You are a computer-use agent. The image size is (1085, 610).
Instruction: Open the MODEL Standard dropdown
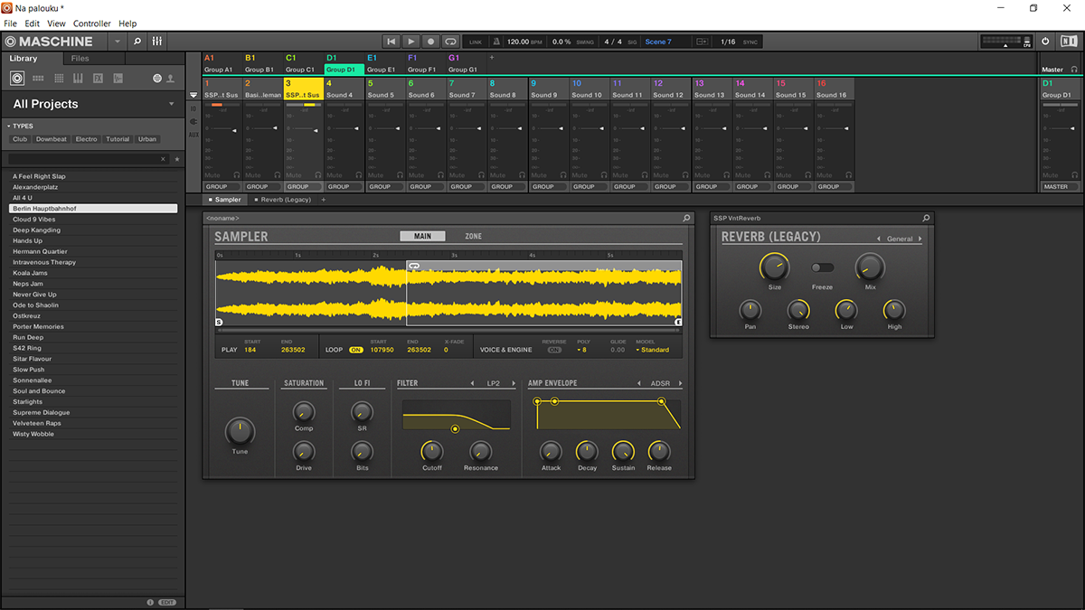pos(653,350)
